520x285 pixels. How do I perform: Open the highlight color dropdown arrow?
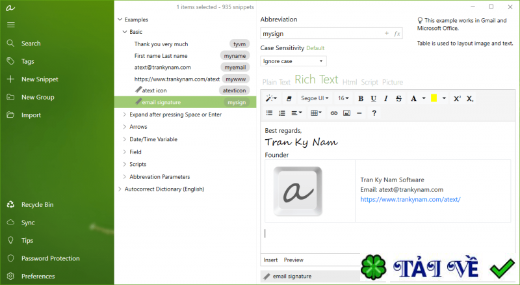coord(444,98)
